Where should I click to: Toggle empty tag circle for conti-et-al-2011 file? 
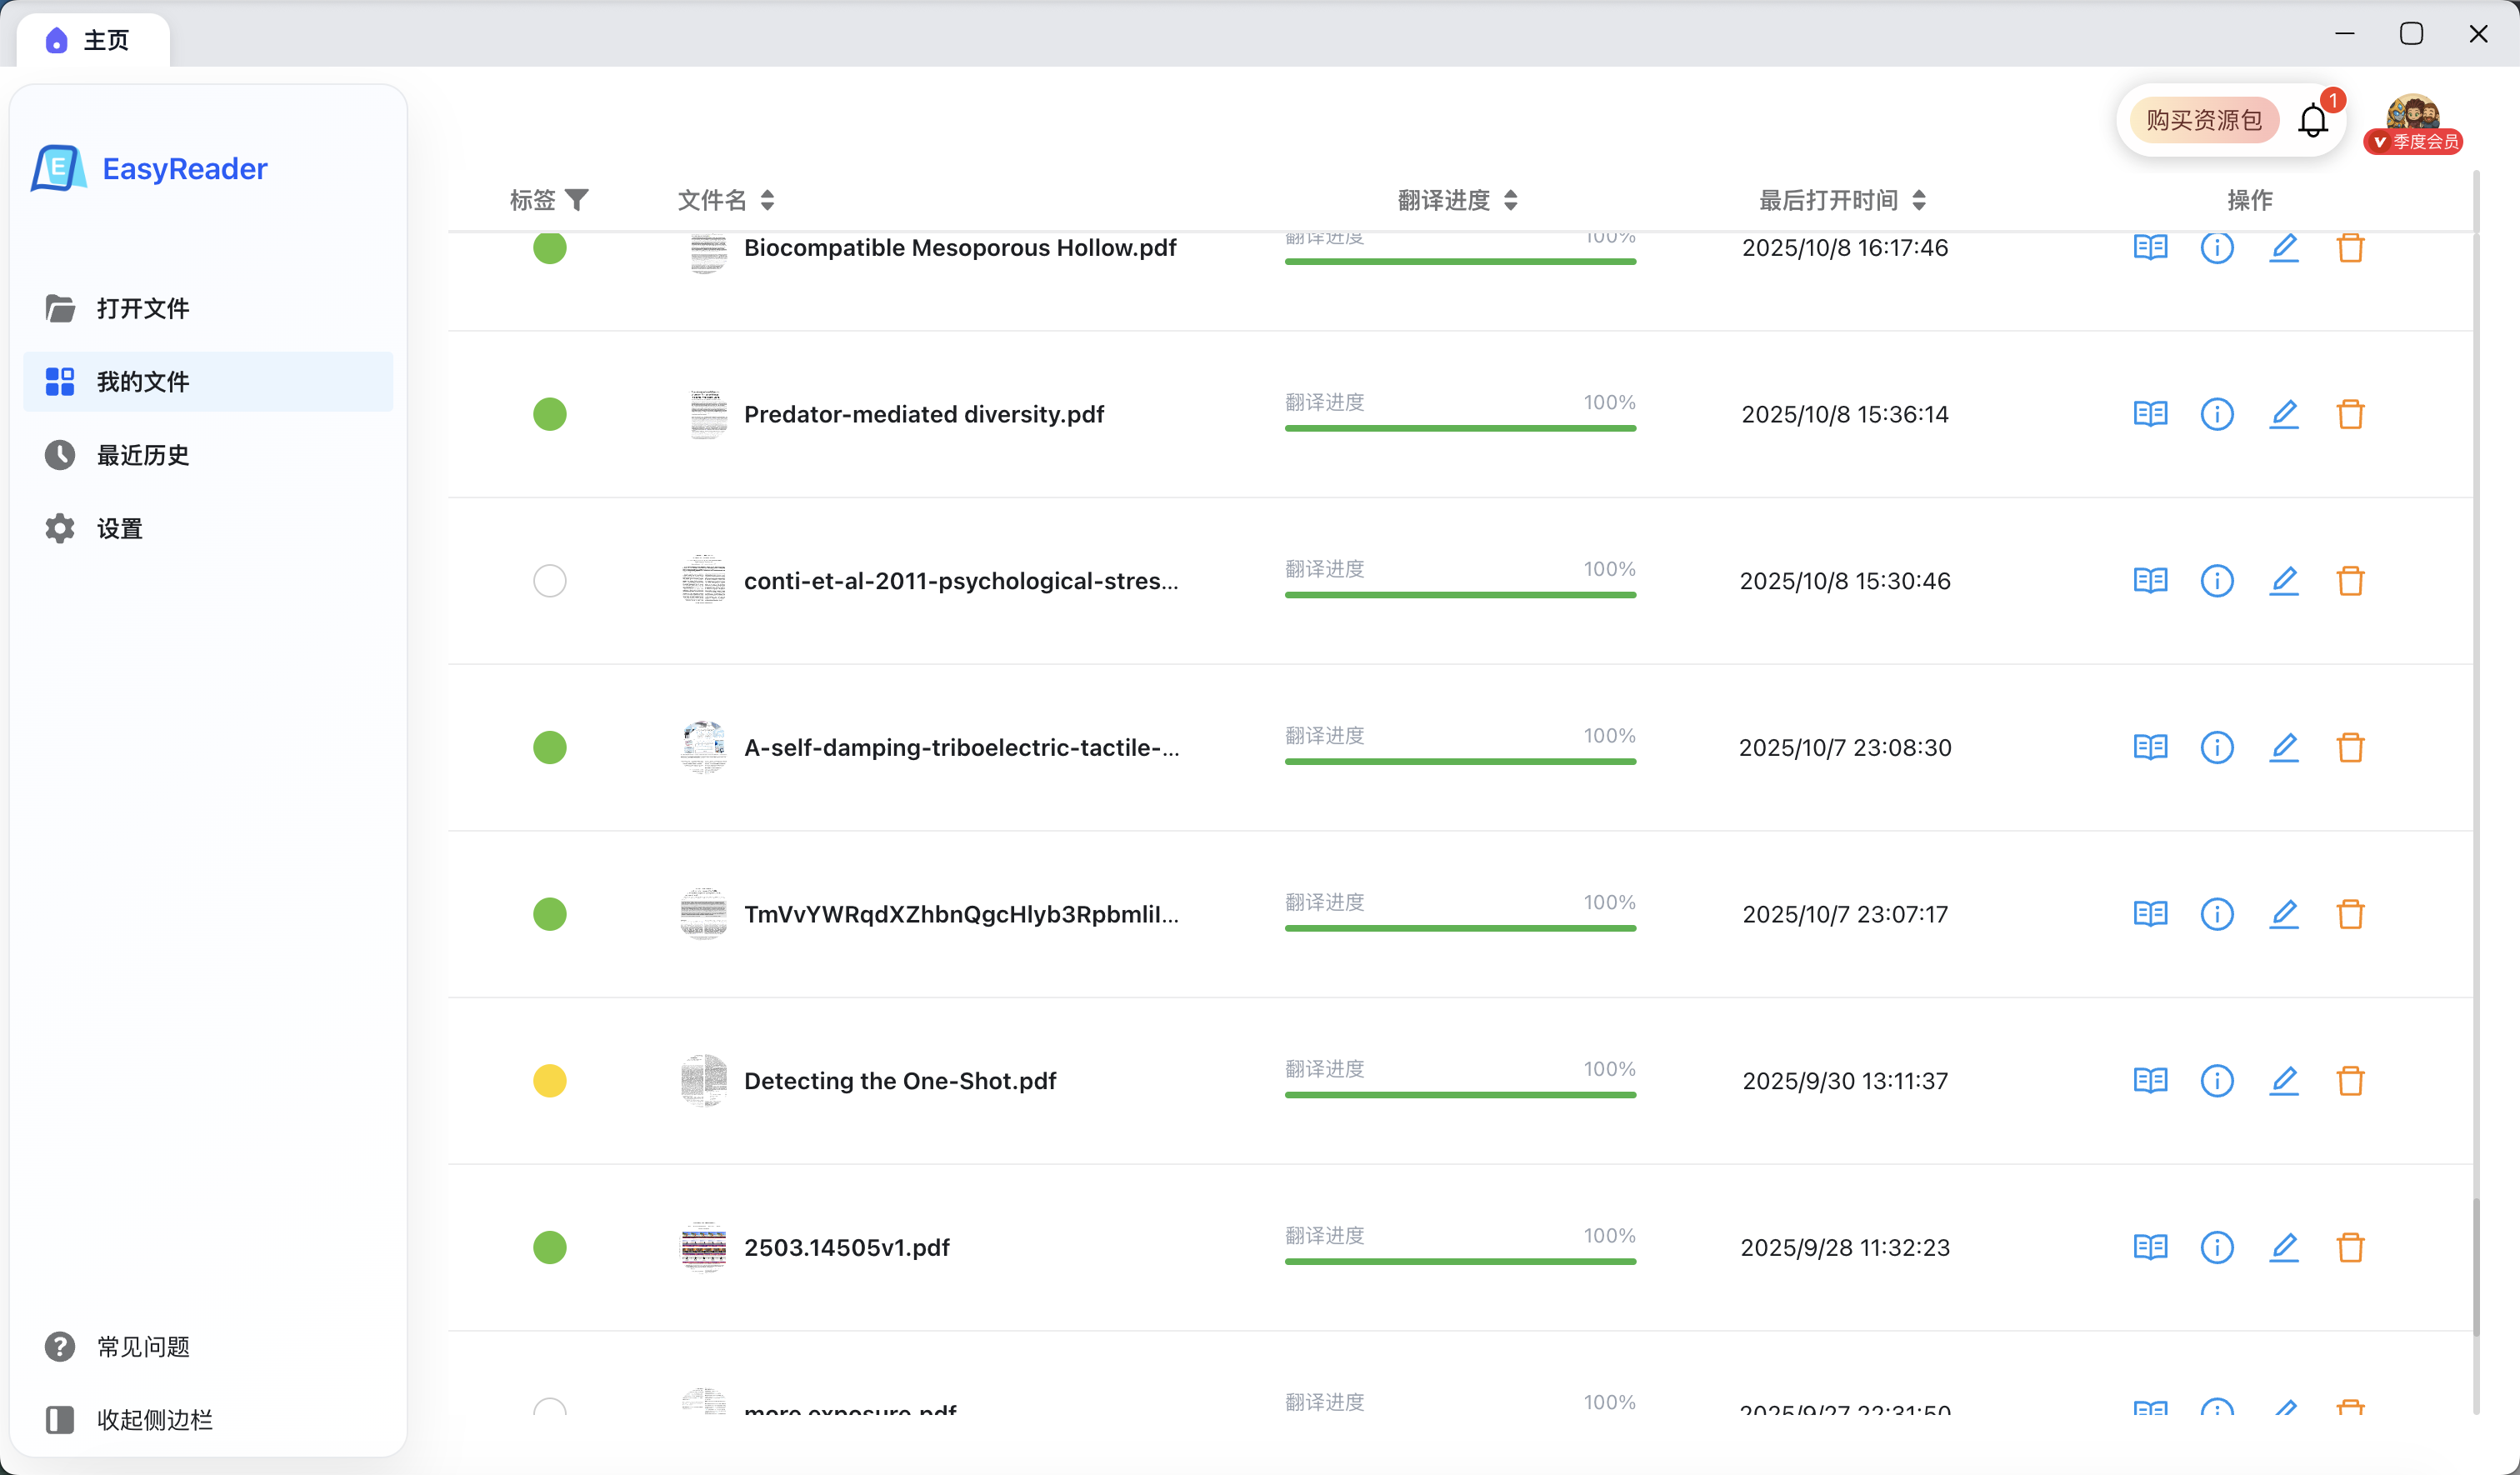[x=550, y=581]
